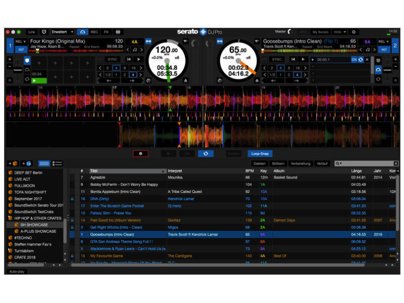The height and width of the screenshot is (303, 404).
Task: Open the sampler grid icon in top toolbar
Action: pyautogui.click(x=118, y=32)
